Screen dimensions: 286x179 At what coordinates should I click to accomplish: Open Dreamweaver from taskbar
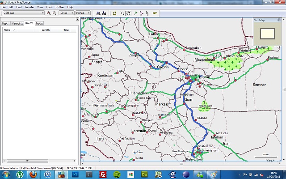144,175
